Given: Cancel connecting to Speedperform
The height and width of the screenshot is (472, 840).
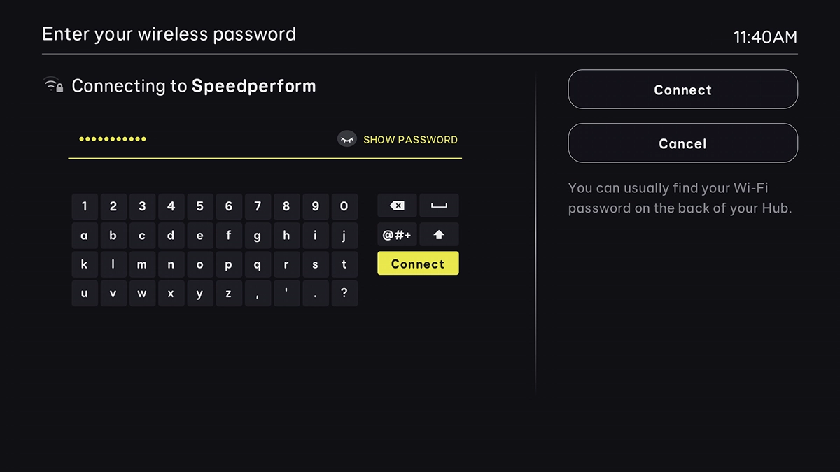Looking at the screenshot, I should coord(682,143).
